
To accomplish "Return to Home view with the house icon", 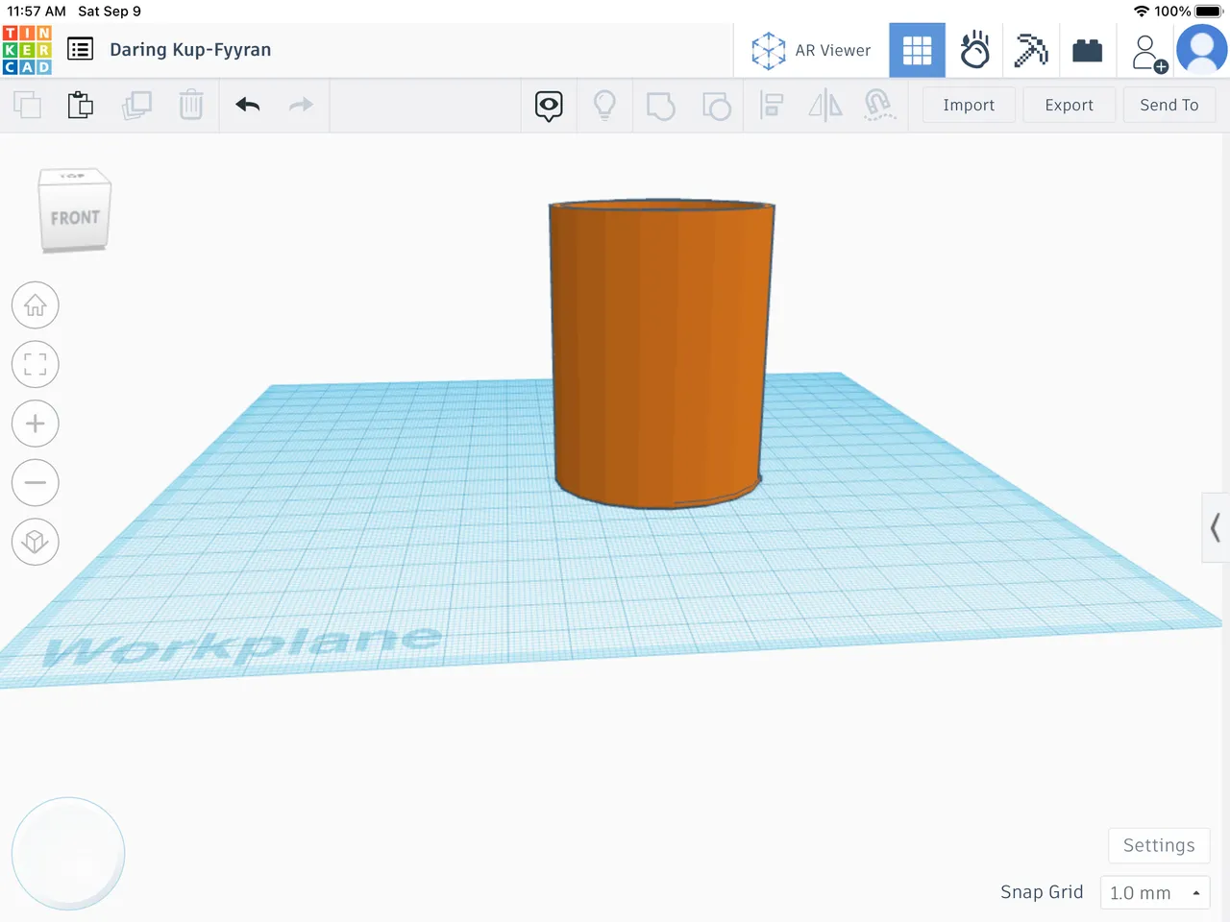I will (35, 304).
